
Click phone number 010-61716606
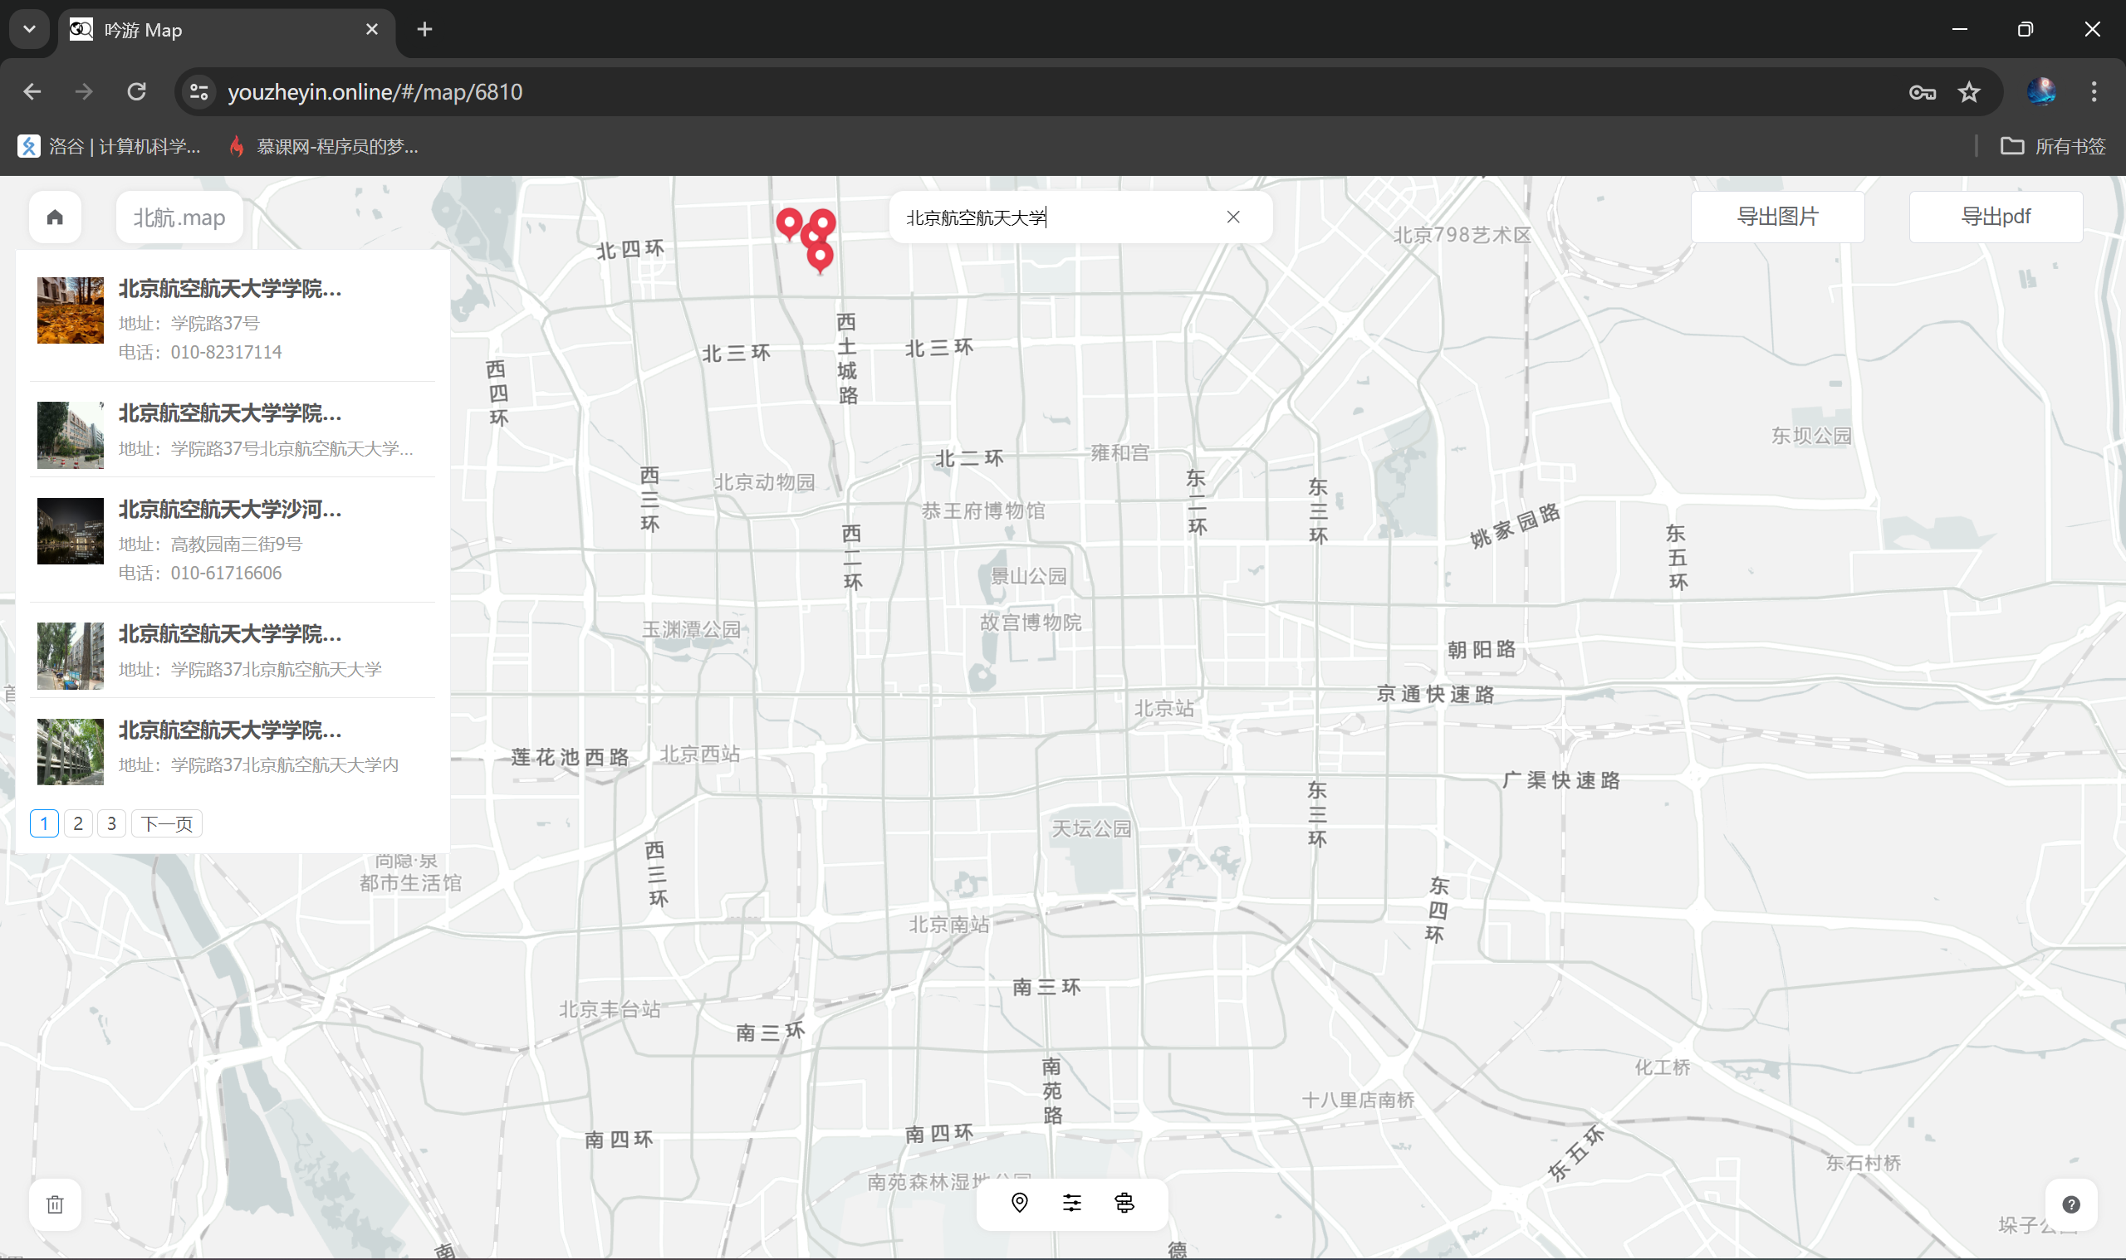226,573
